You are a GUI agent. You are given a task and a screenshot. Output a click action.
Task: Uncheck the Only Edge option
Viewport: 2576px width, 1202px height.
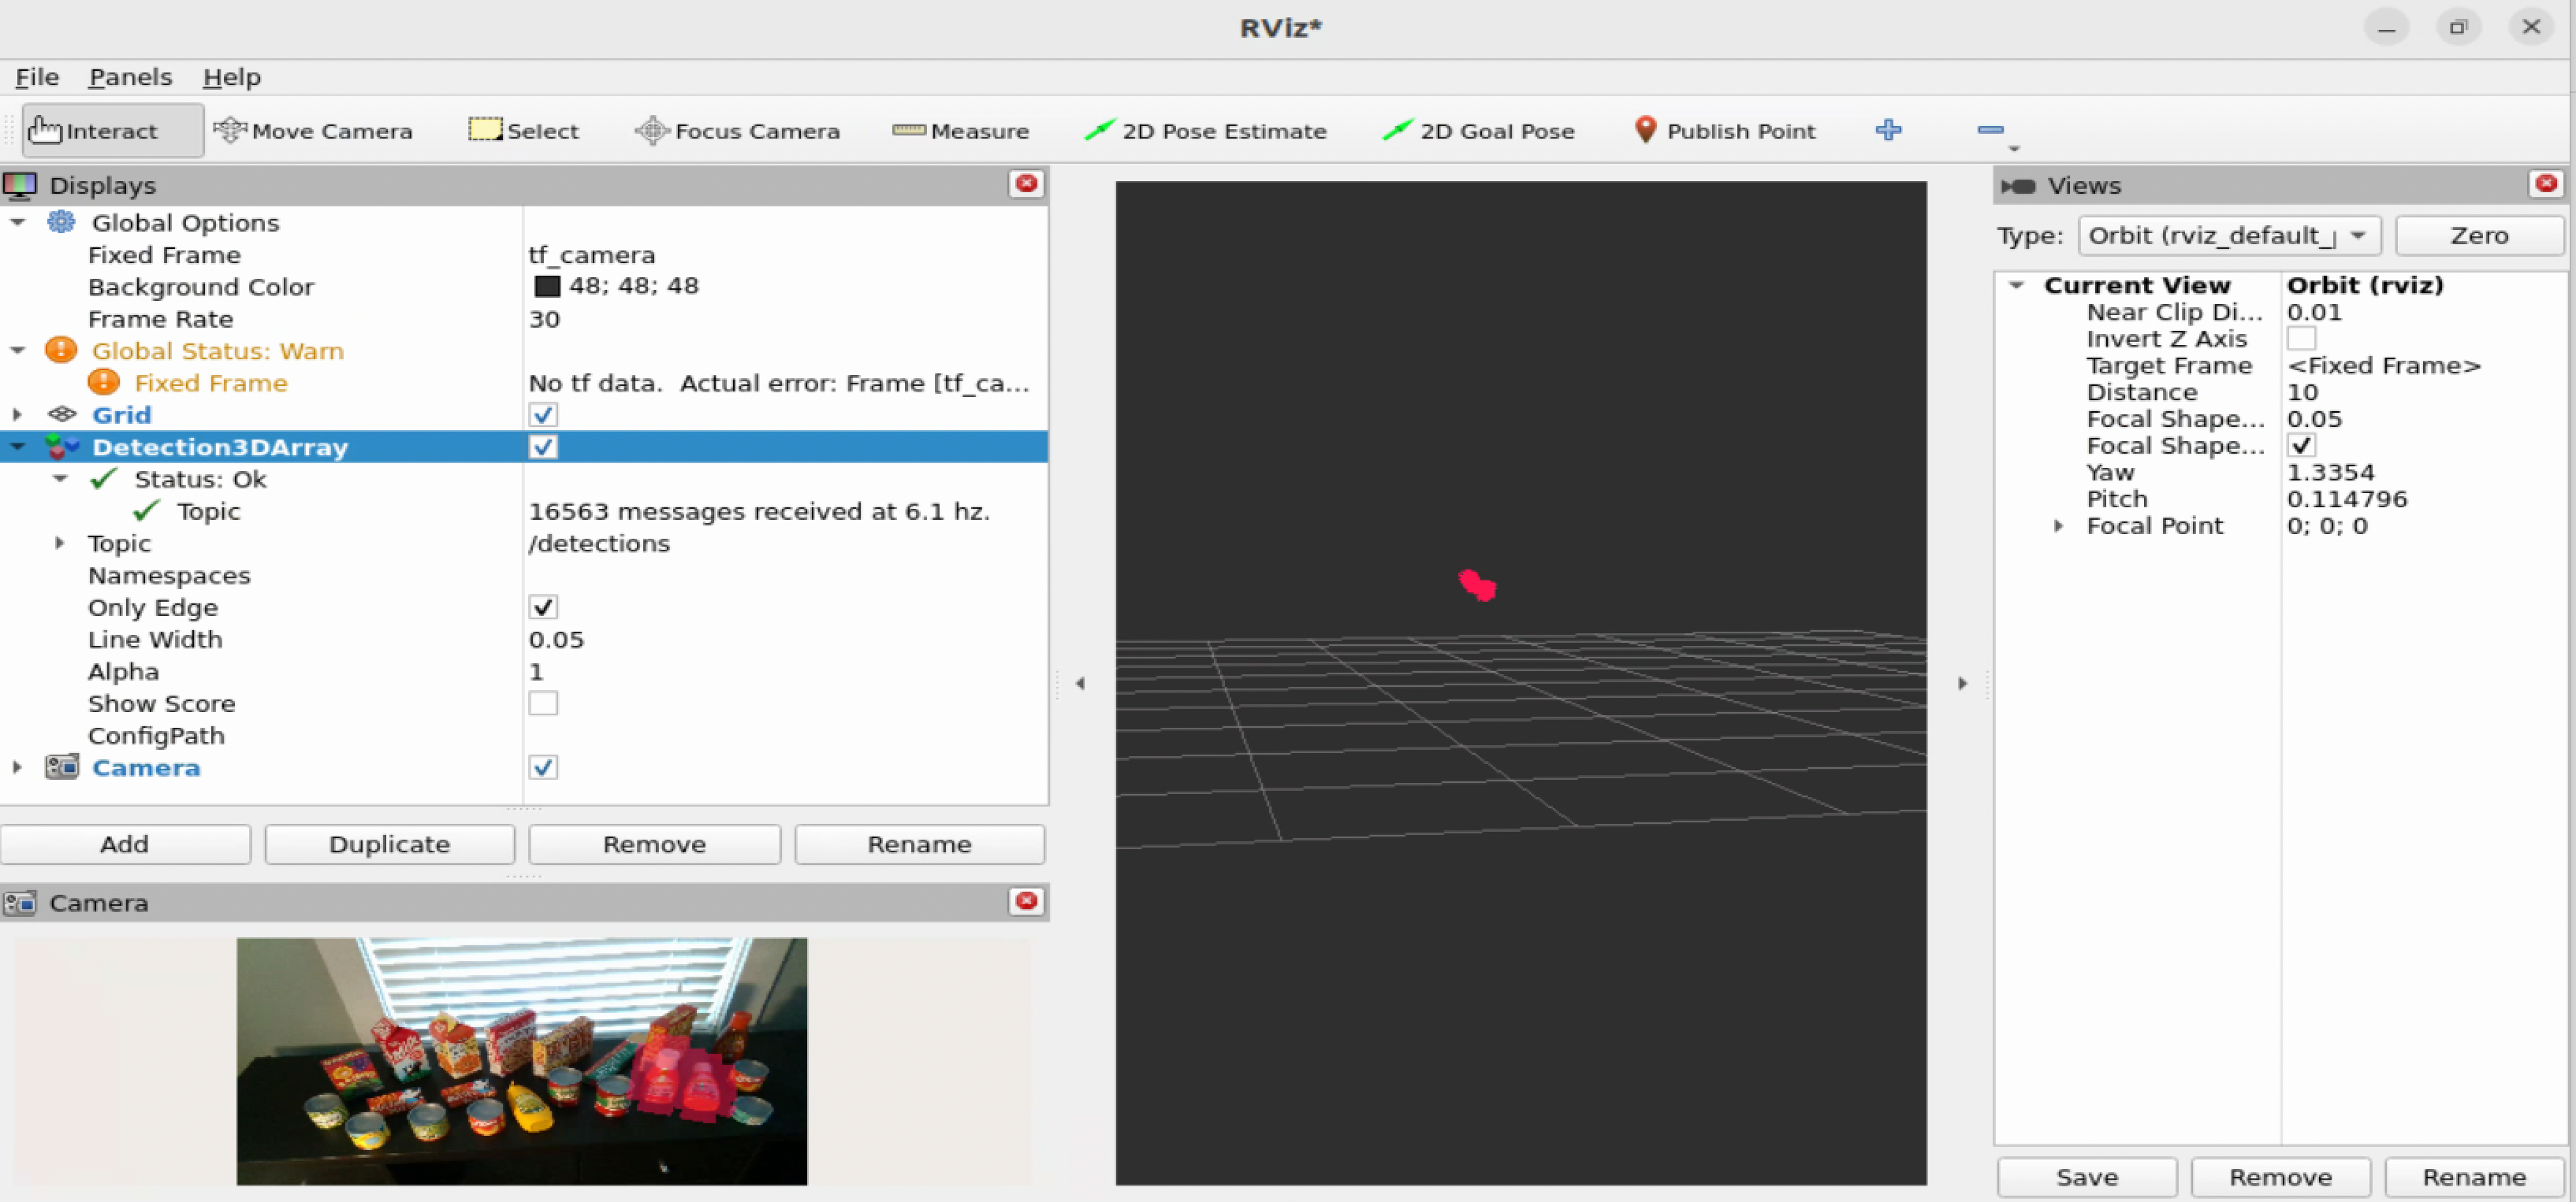543,607
